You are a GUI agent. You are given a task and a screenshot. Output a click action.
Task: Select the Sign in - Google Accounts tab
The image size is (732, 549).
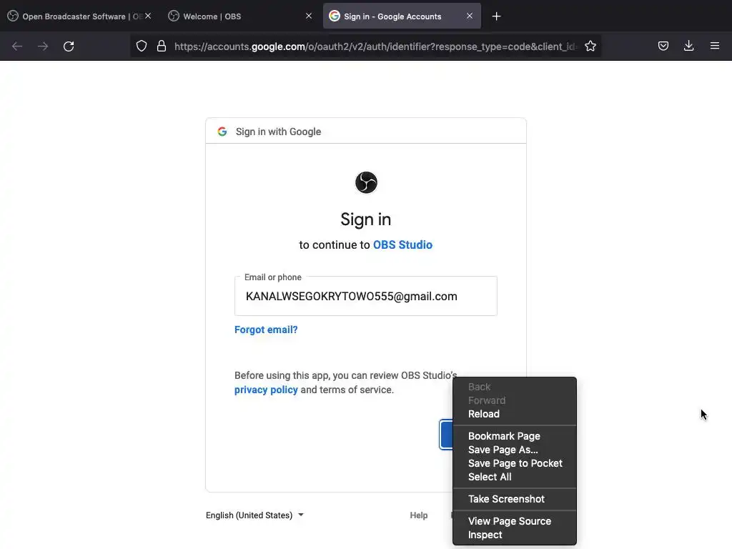(402, 16)
